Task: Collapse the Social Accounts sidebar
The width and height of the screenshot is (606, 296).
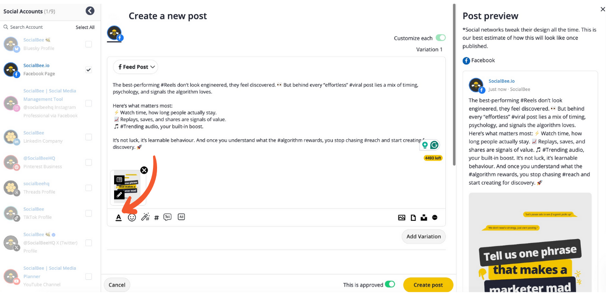Action: click(x=90, y=11)
